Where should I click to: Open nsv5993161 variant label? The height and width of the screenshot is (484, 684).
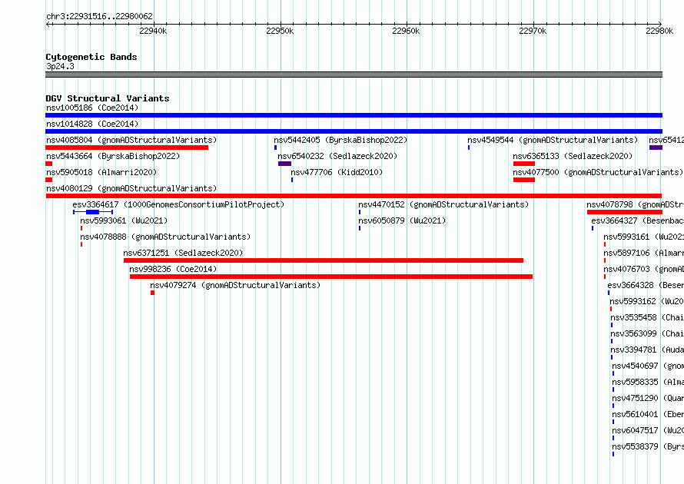(644, 237)
